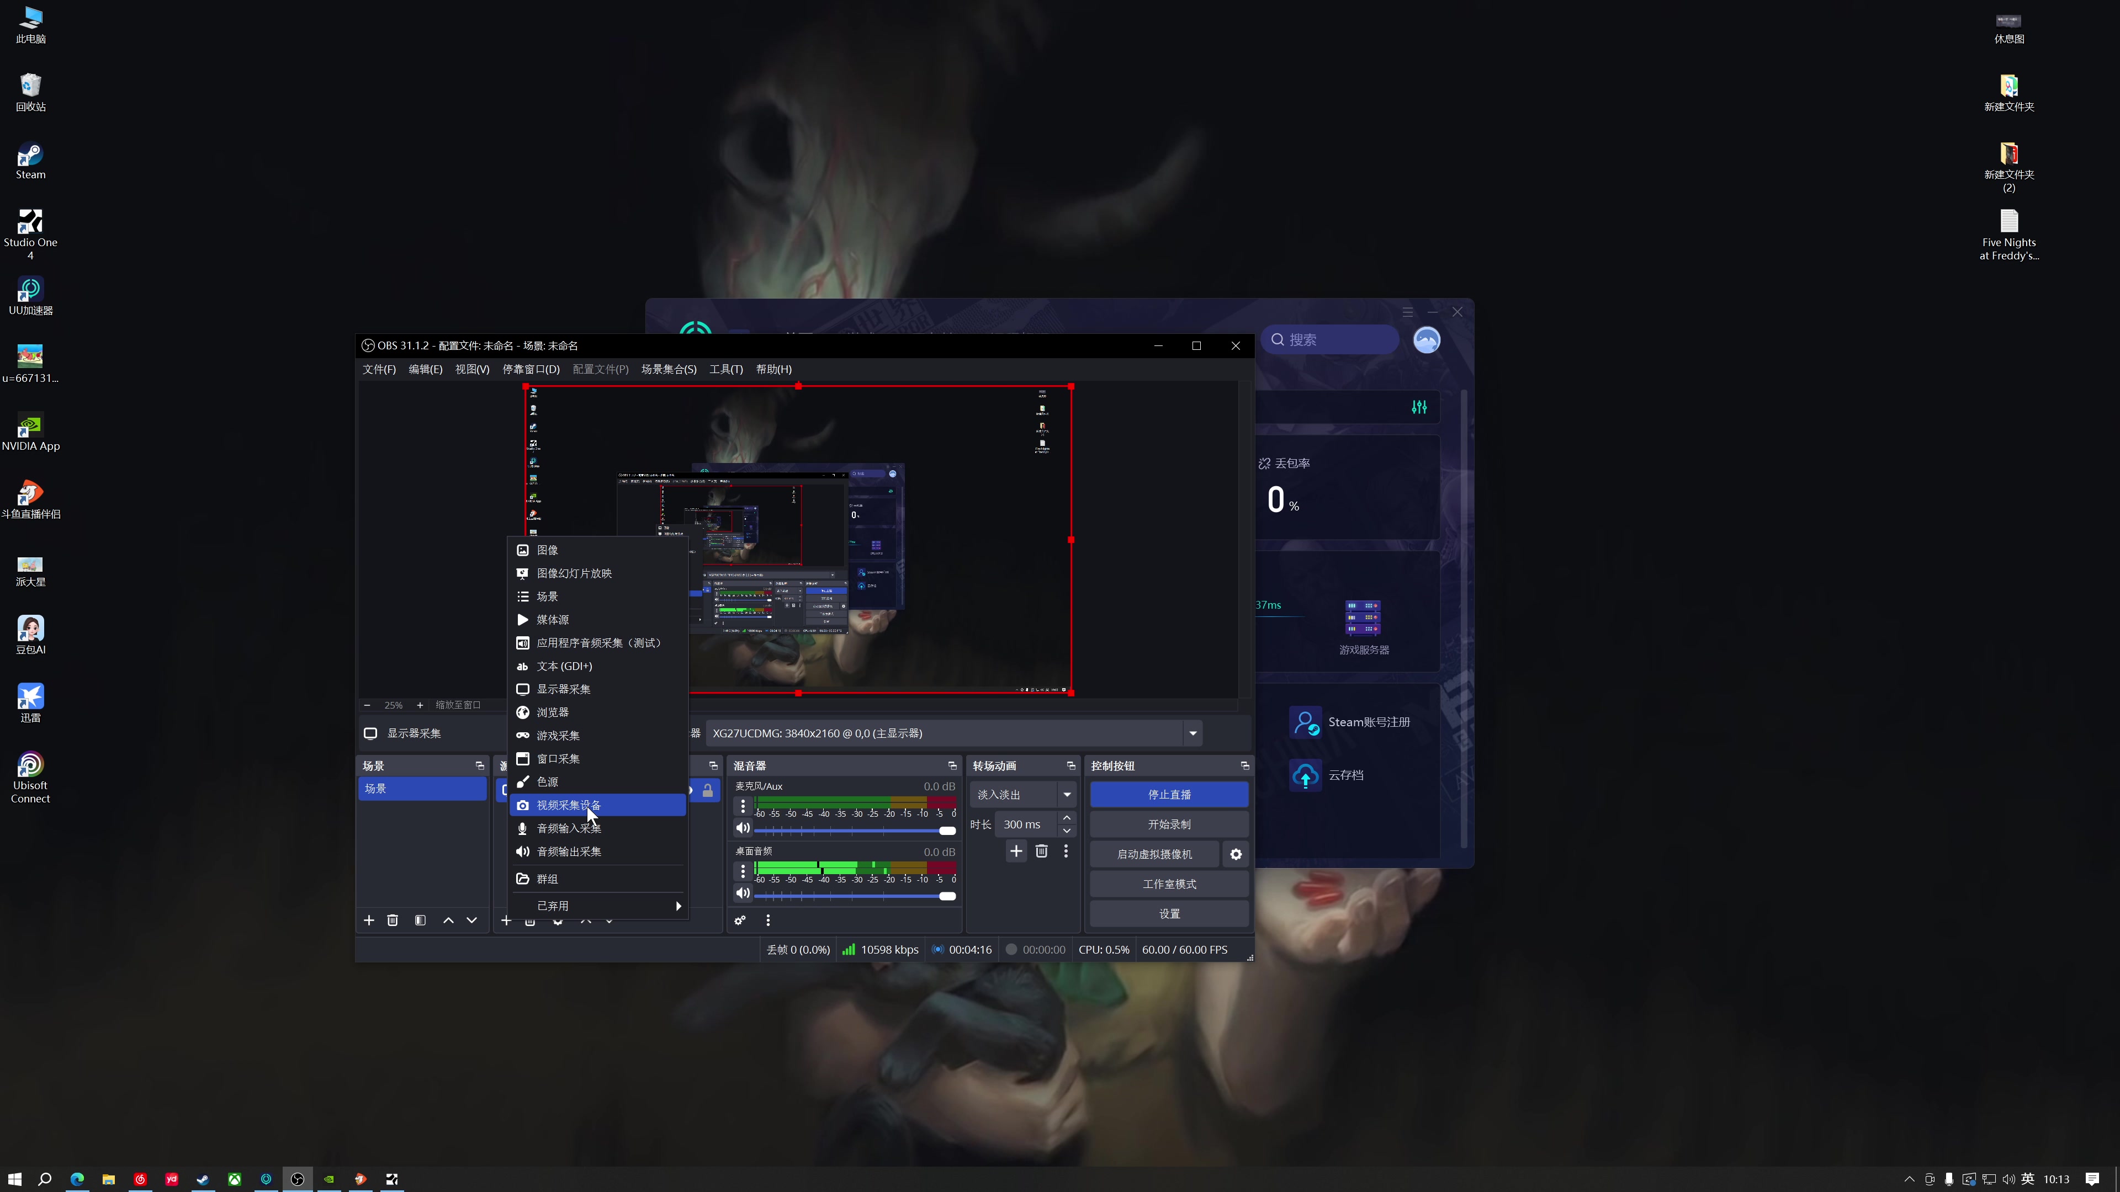The image size is (2120, 1192).
Task: Choose 音频输入采集 from the source menu
Action: pos(597,828)
